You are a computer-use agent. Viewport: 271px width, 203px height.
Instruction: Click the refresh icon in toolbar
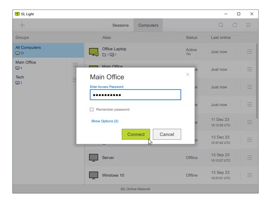click(x=235, y=25)
